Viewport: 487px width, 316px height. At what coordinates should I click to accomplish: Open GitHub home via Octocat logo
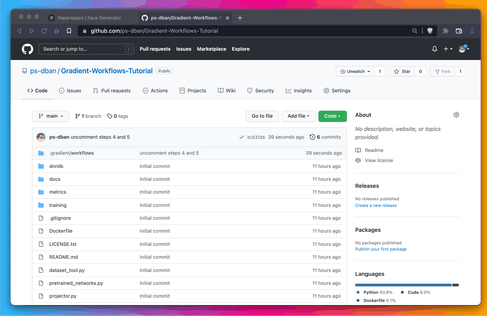(27, 49)
